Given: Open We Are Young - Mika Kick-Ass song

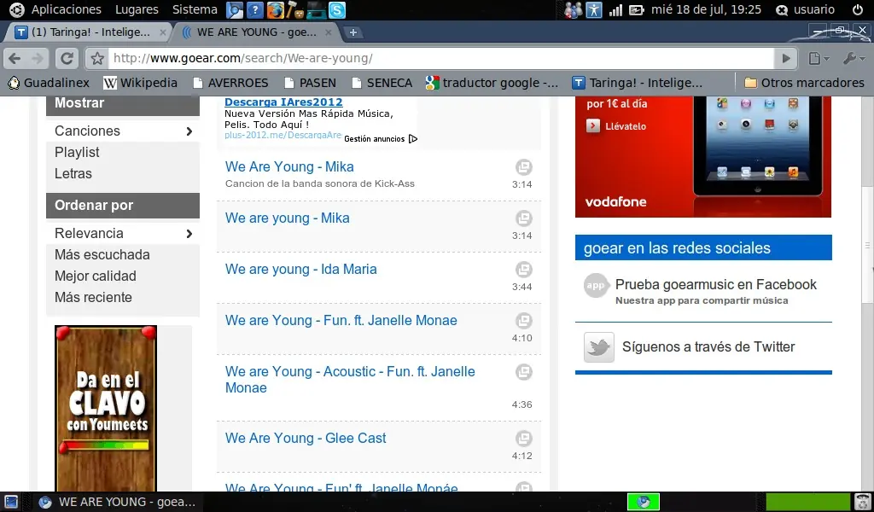Looking at the screenshot, I should [289, 166].
